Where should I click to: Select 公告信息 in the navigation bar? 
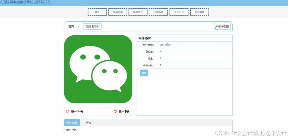(x=158, y=12)
